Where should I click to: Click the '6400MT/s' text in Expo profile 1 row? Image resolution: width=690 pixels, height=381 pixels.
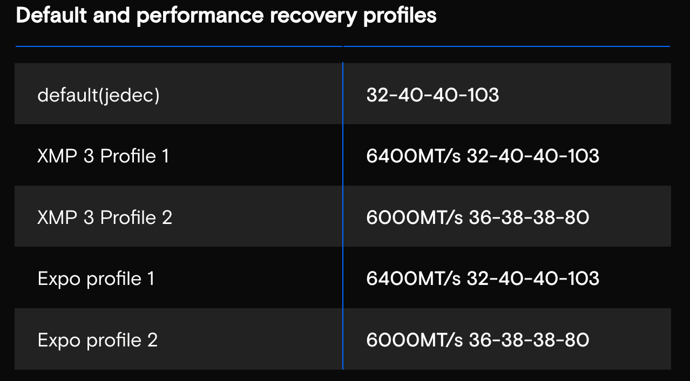(413, 279)
